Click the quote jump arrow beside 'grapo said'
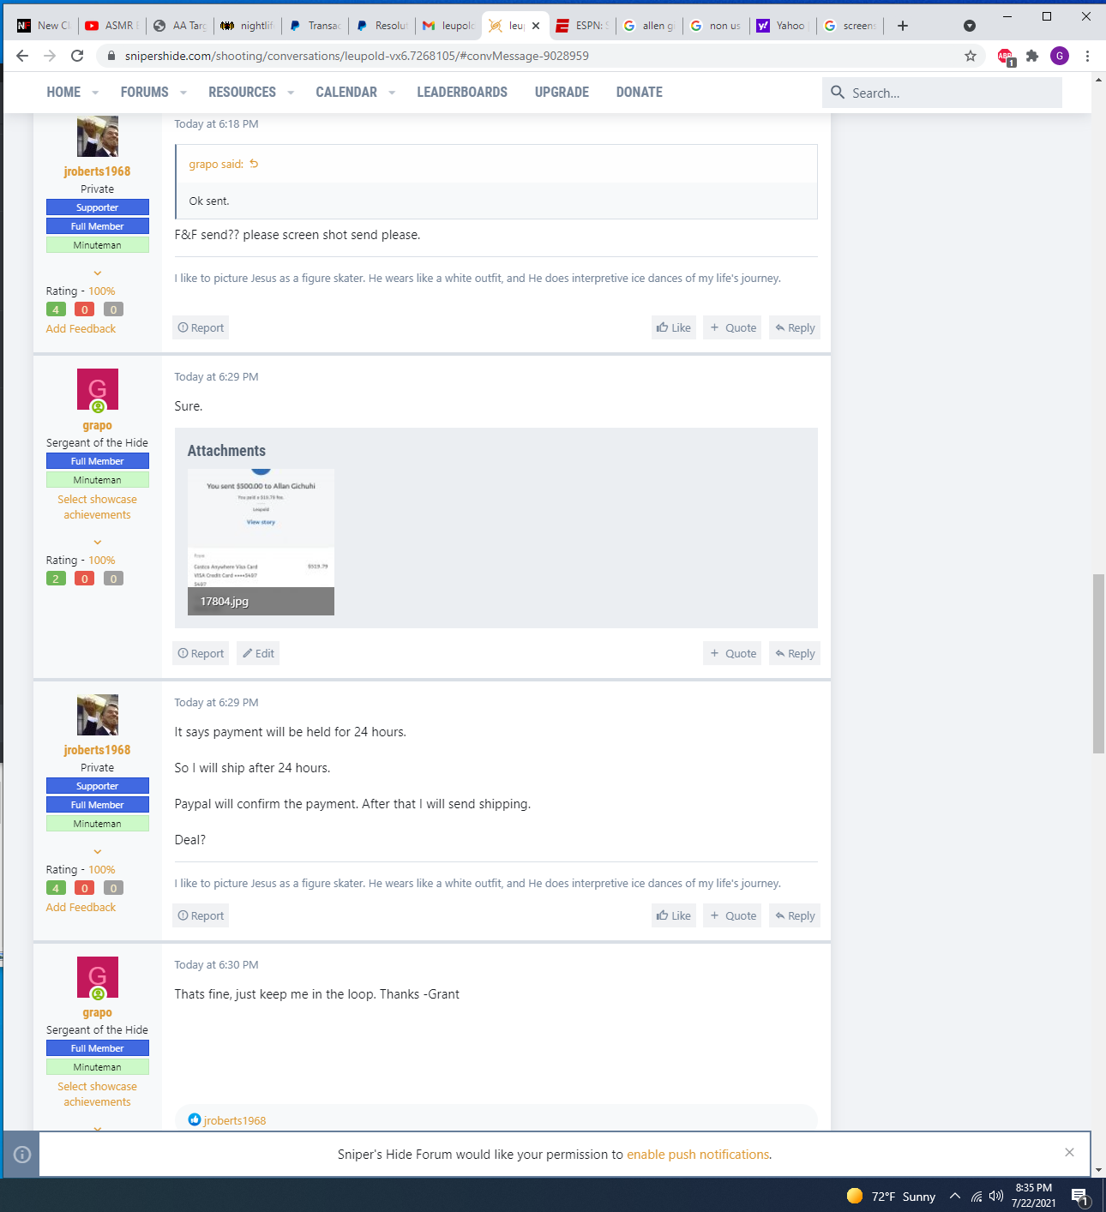 [x=254, y=164]
